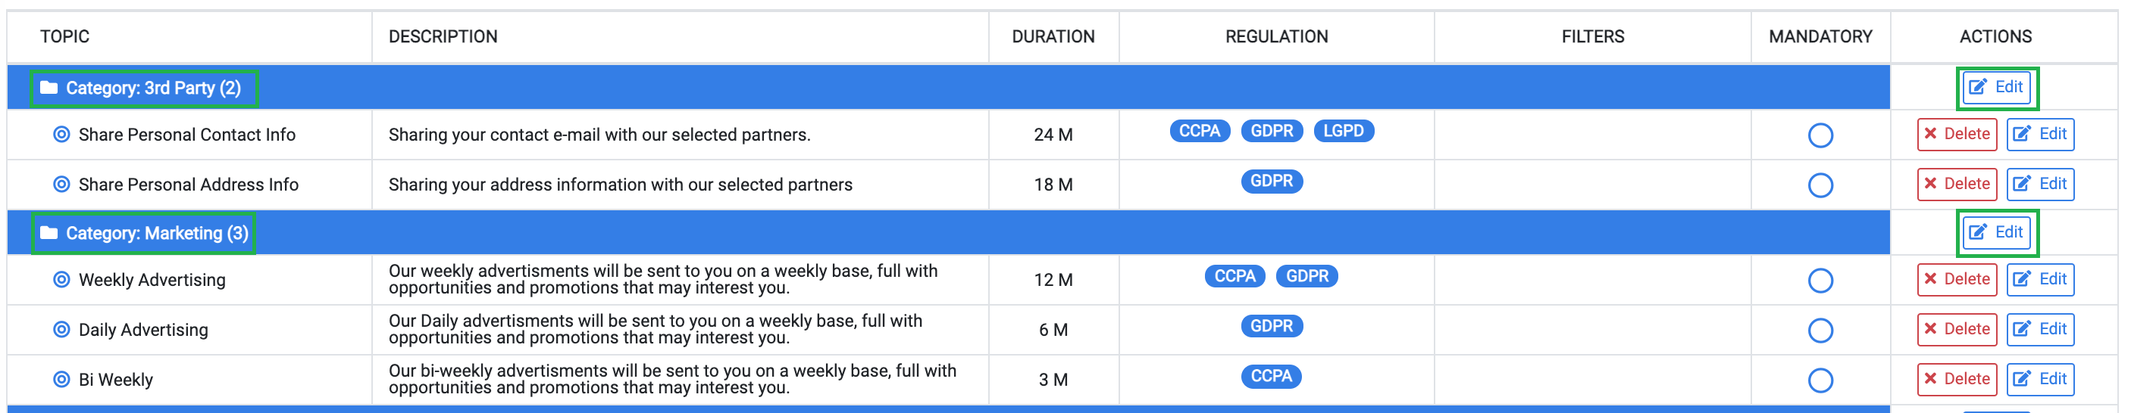Click the folder icon for the Marketing category

click(x=49, y=233)
